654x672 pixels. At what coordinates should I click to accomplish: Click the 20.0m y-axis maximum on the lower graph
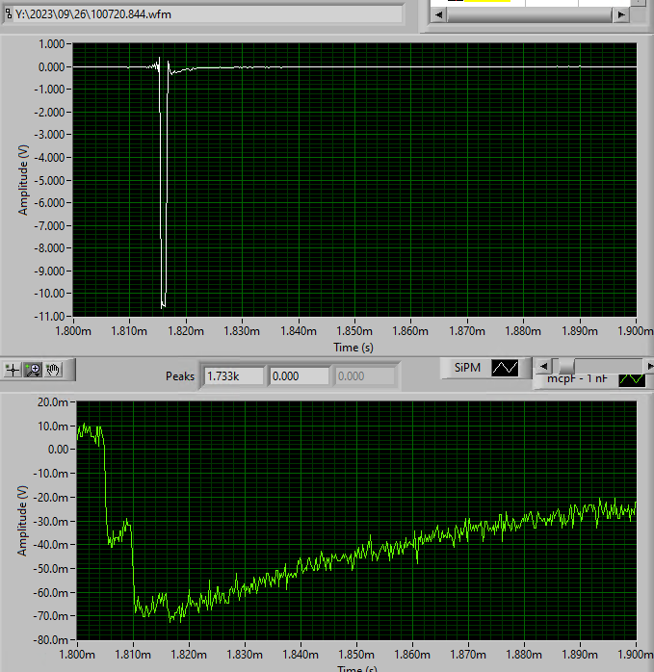point(53,402)
